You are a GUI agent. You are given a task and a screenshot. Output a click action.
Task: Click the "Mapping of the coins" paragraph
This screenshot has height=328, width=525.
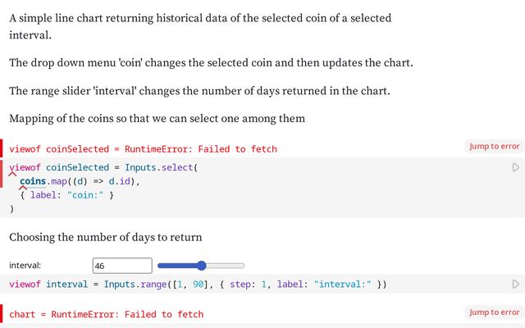[157, 119]
